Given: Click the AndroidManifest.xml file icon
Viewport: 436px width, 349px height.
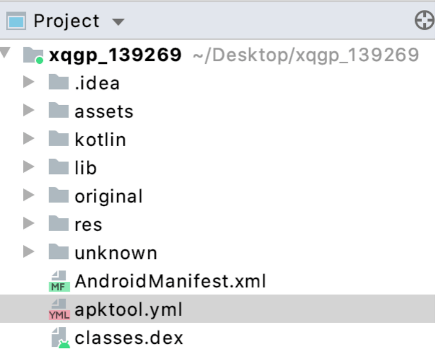Looking at the screenshot, I should coord(59,281).
